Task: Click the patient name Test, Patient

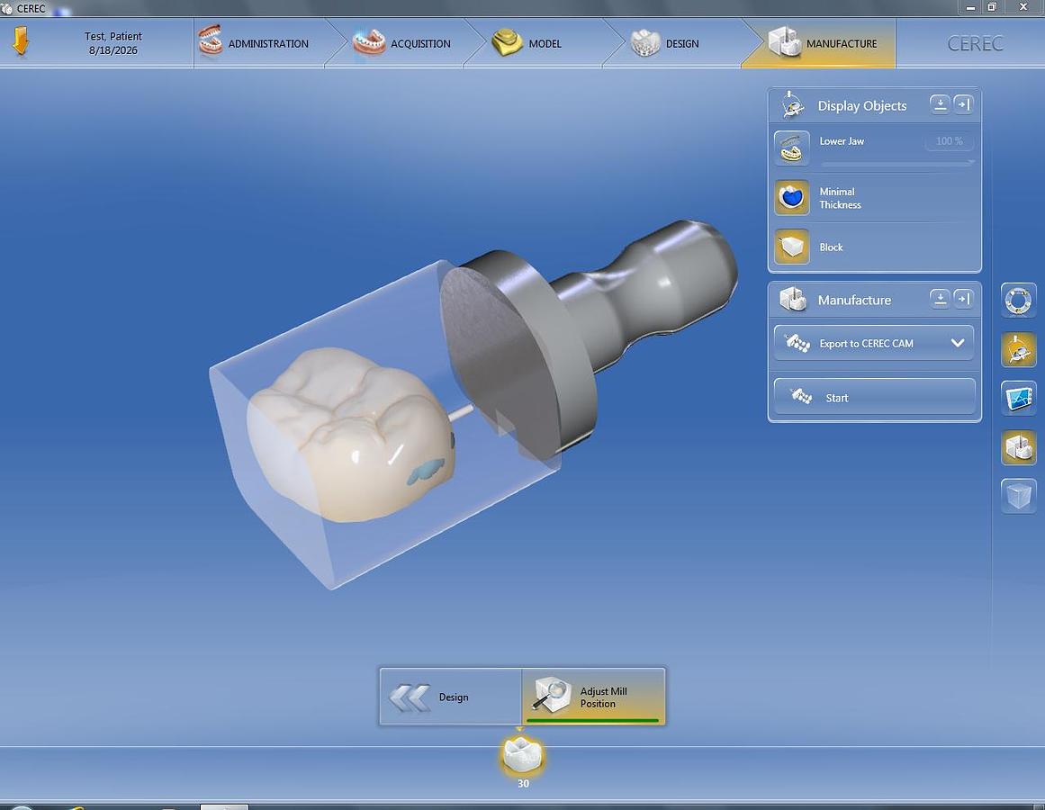Action: (x=113, y=36)
